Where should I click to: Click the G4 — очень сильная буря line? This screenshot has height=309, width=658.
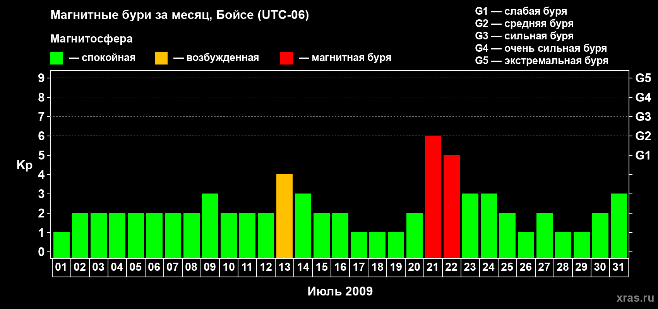(x=541, y=48)
